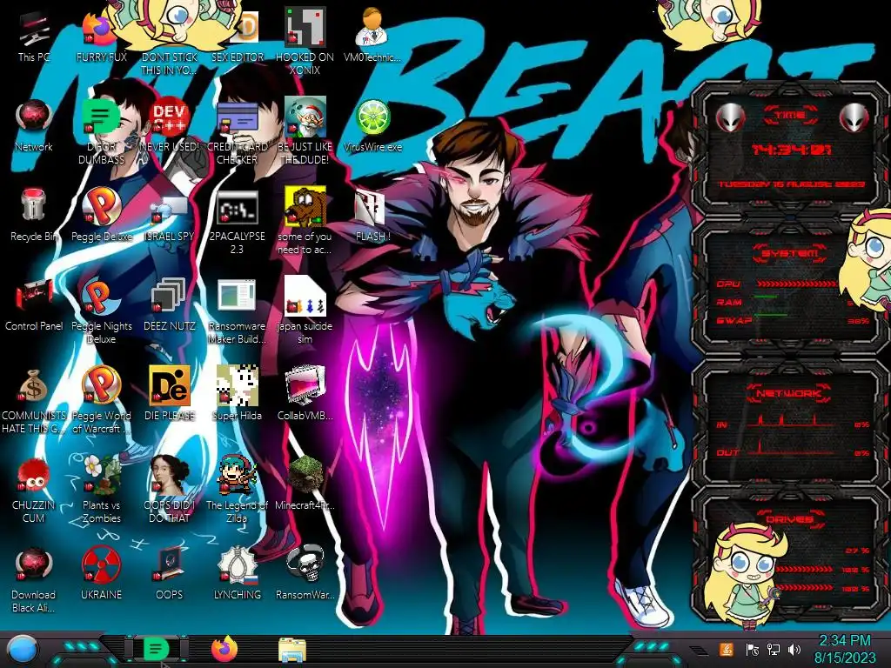Click the widget NETWORK header
The width and height of the screenshot is (891, 668).
788,392
